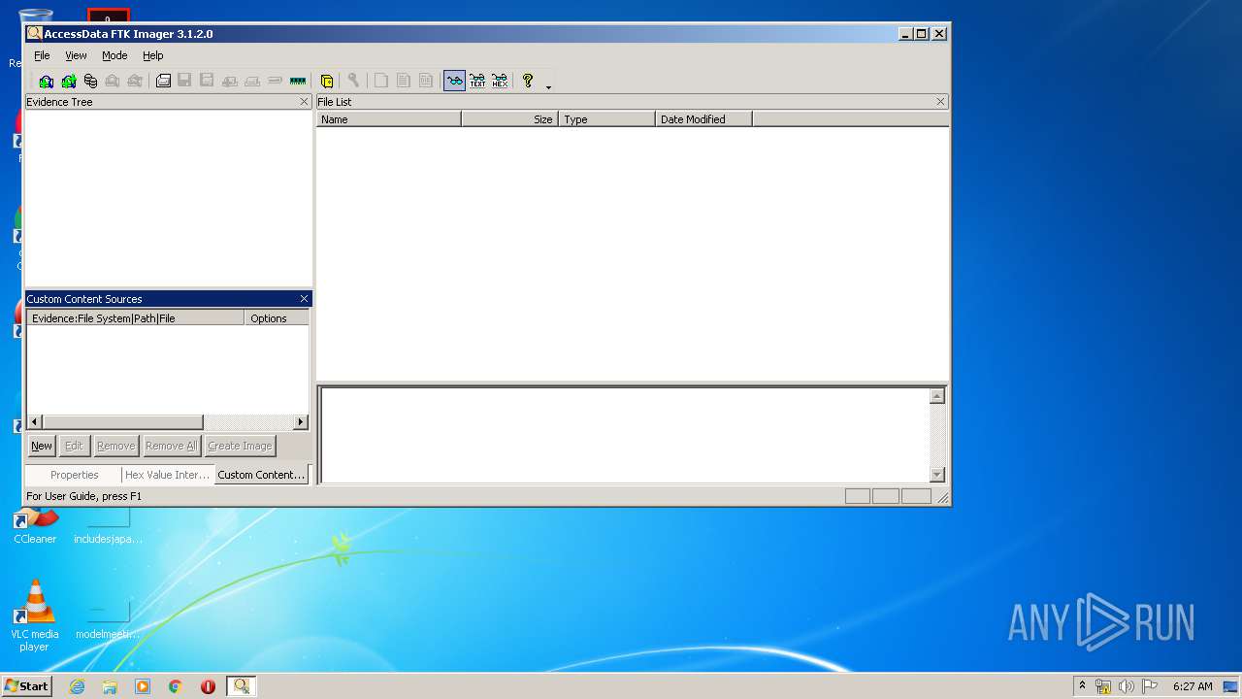Viewport: 1242px width, 699px height.
Task: Sort file list by Date Modified column
Action: tap(704, 119)
